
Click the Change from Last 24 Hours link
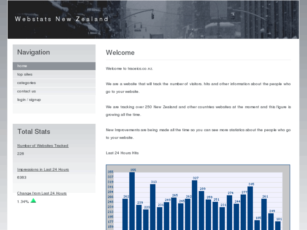tap(42, 193)
